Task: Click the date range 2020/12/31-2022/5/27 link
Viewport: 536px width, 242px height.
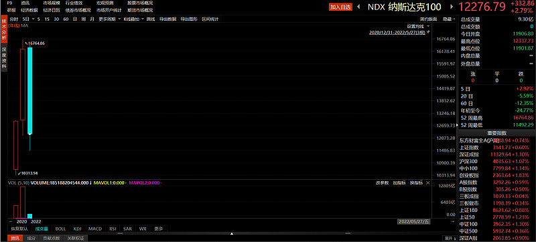Action: click(x=397, y=32)
